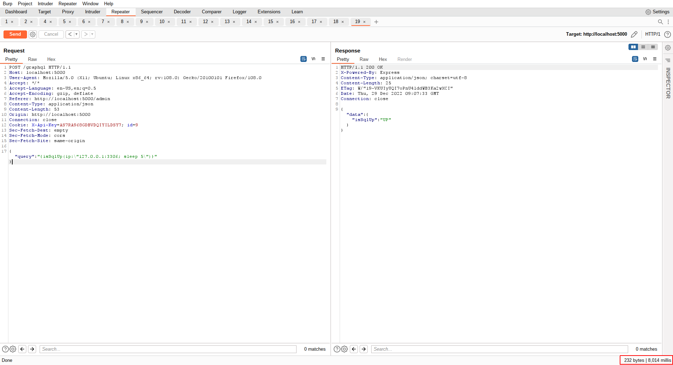The image size is (673, 365).
Task: Switch Response view to Raw tab
Action: (364, 59)
